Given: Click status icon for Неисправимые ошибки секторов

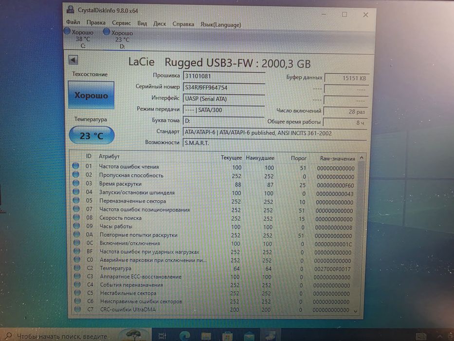Looking at the screenshot, I should [77, 301].
